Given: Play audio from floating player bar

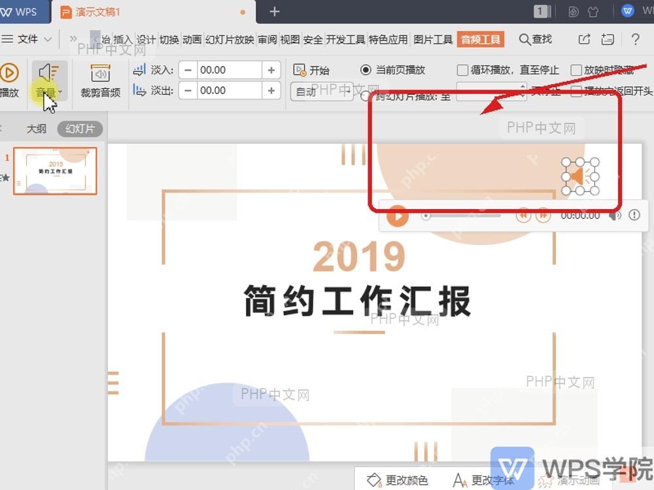Looking at the screenshot, I should click(x=397, y=216).
